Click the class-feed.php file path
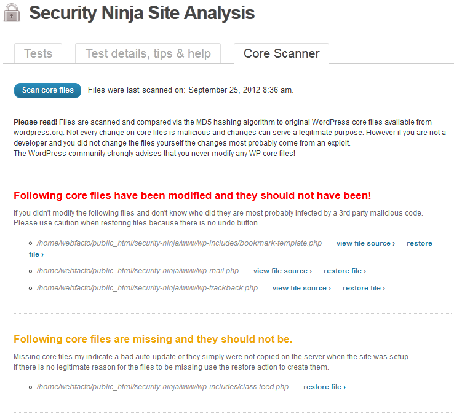Screen dimensions: 454x420 (162, 387)
